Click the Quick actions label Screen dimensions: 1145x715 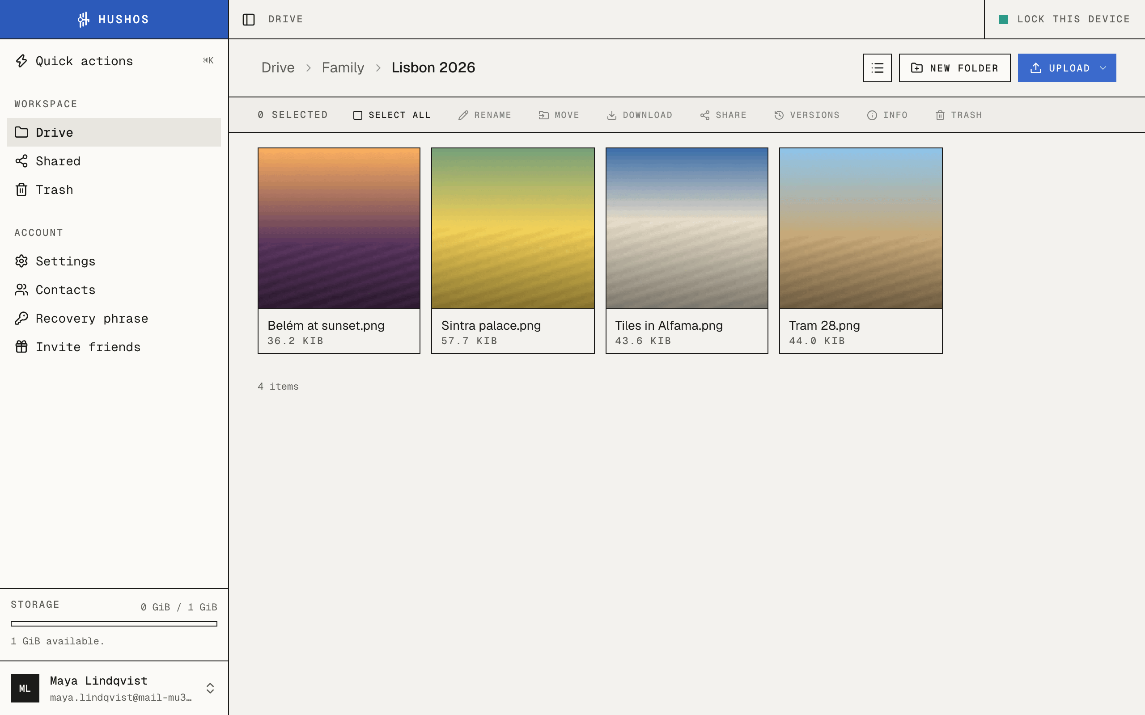tap(84, 62)
